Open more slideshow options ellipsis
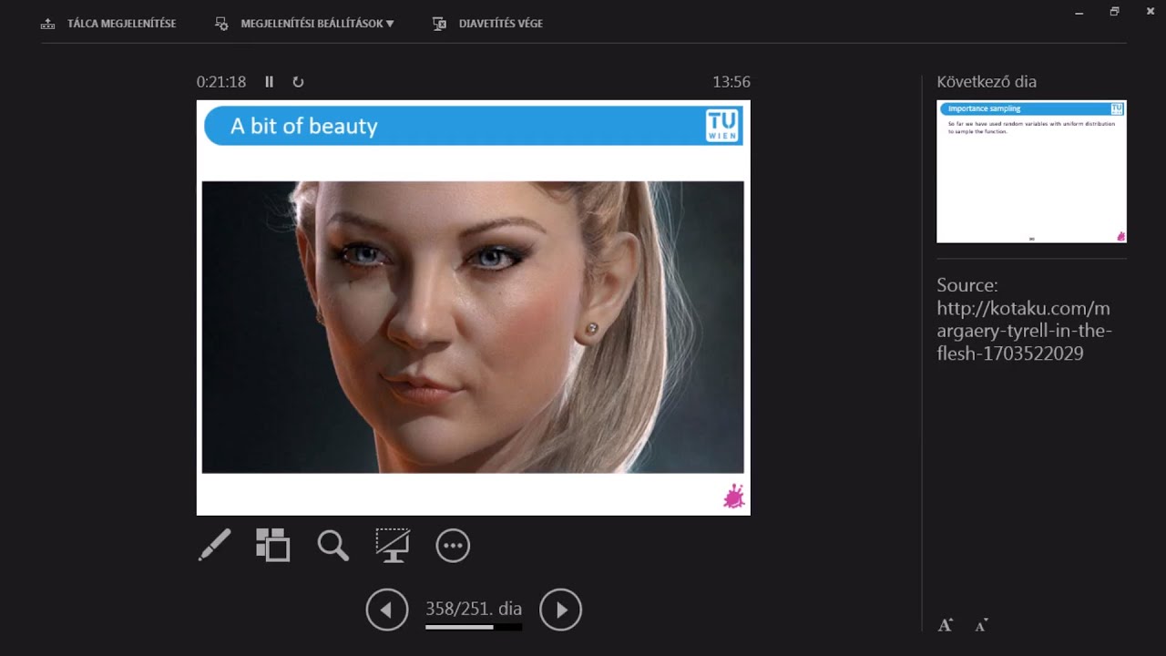Screen dimensions: 1166x656 tap(453, 546)
